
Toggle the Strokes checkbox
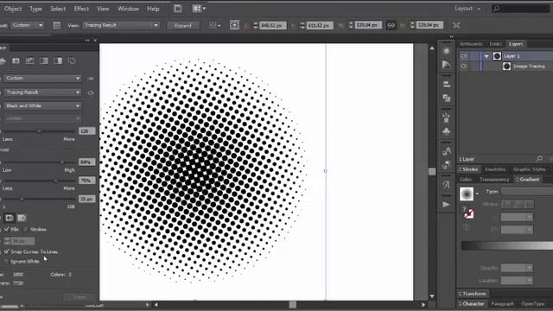(25, 229)
